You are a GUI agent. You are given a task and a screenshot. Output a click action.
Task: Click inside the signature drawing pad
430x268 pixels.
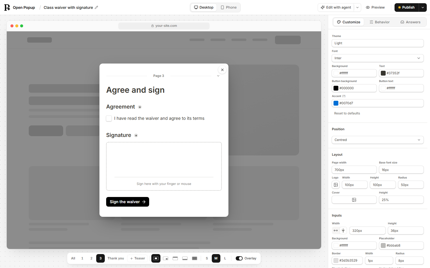click(164, 166)
